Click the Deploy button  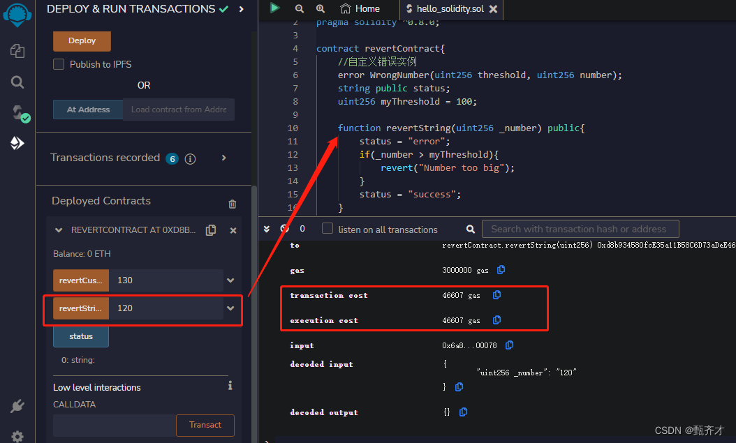coord(82,41)
